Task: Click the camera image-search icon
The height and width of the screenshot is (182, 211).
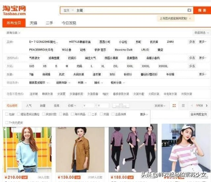Action: pyautogui.click(x=189, y=10)
